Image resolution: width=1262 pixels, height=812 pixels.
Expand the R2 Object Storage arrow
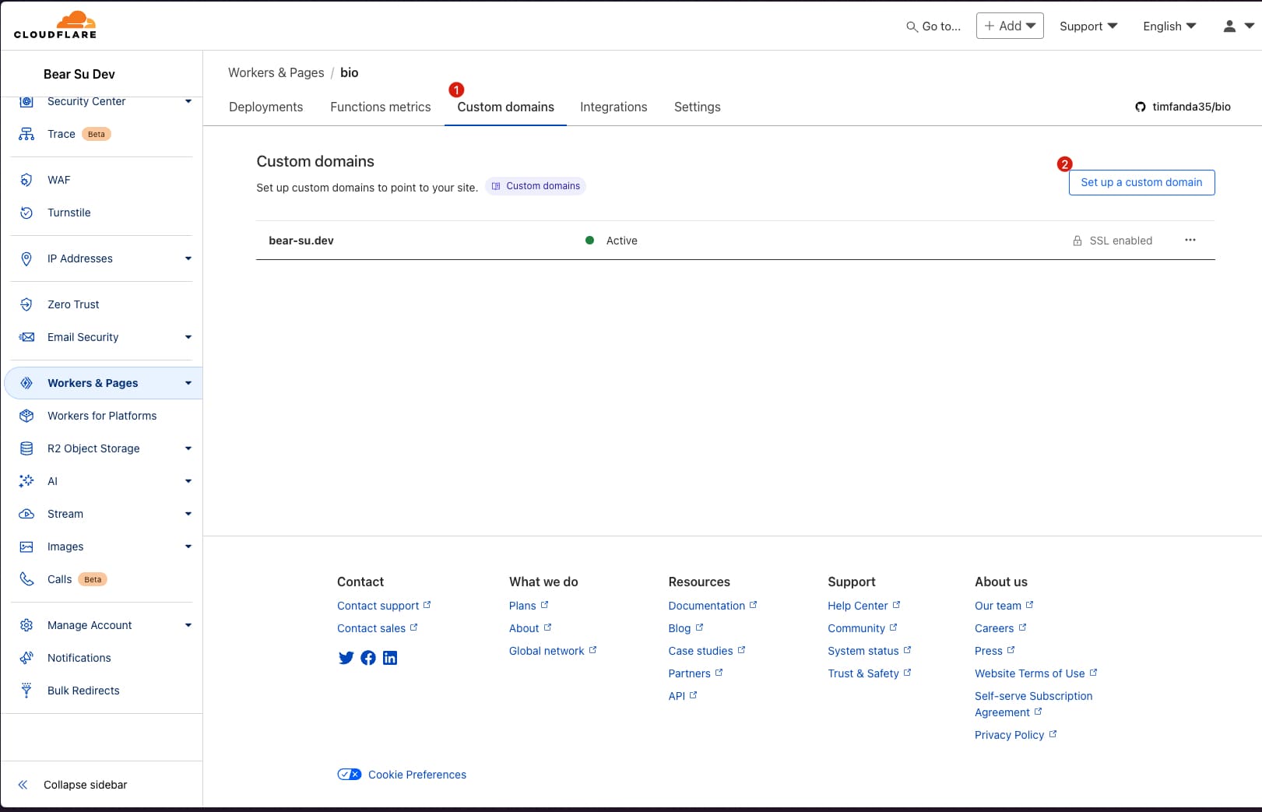[x=188, y=448]
